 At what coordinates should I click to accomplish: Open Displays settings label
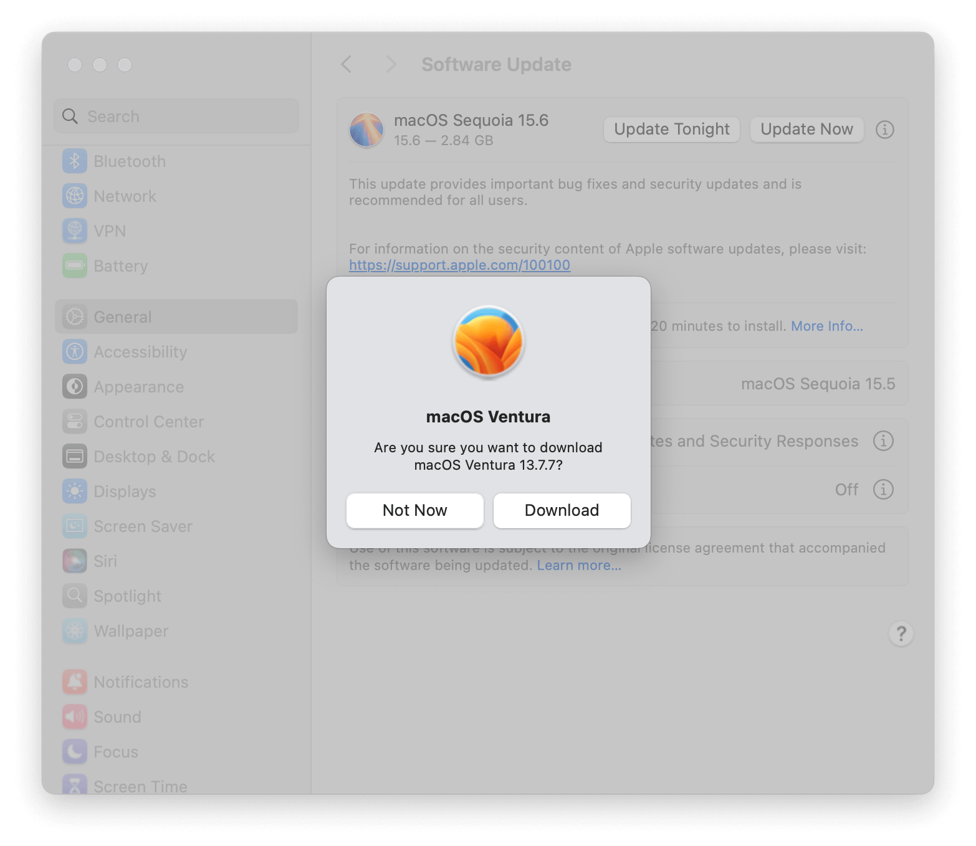pos(125,492)
